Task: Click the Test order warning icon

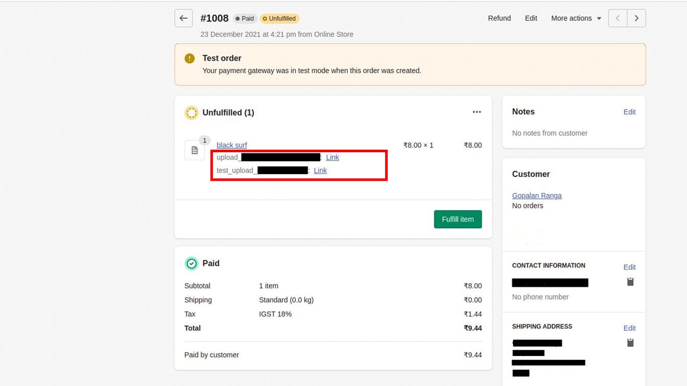Action: tap(189, 58)
